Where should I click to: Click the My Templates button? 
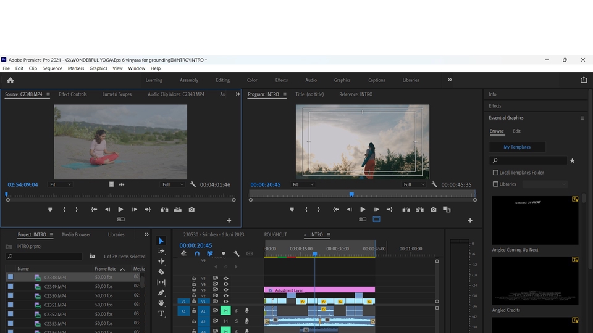(x=517, y=147)
